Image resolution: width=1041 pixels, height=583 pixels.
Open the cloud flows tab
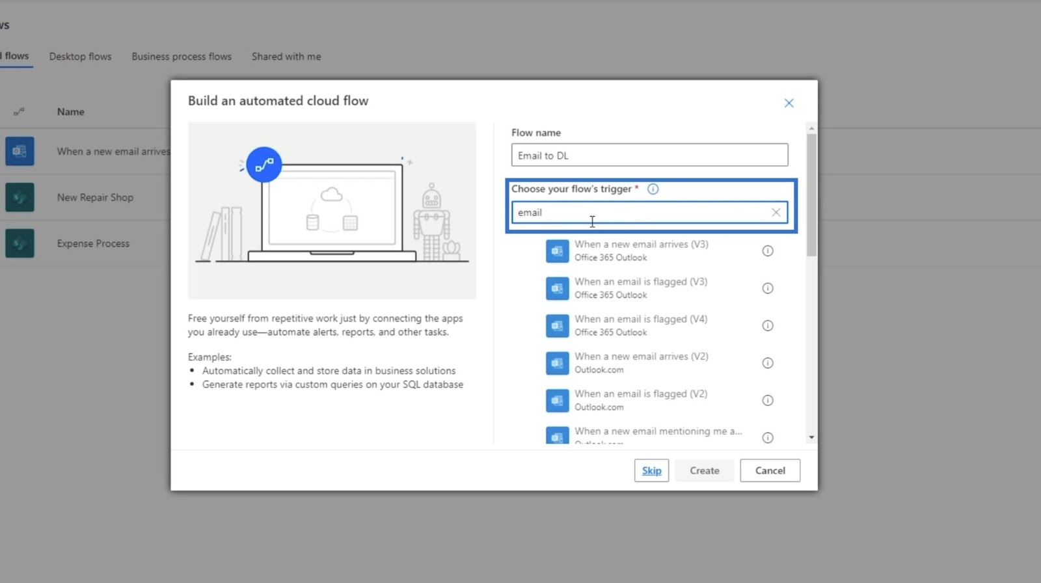15,56
